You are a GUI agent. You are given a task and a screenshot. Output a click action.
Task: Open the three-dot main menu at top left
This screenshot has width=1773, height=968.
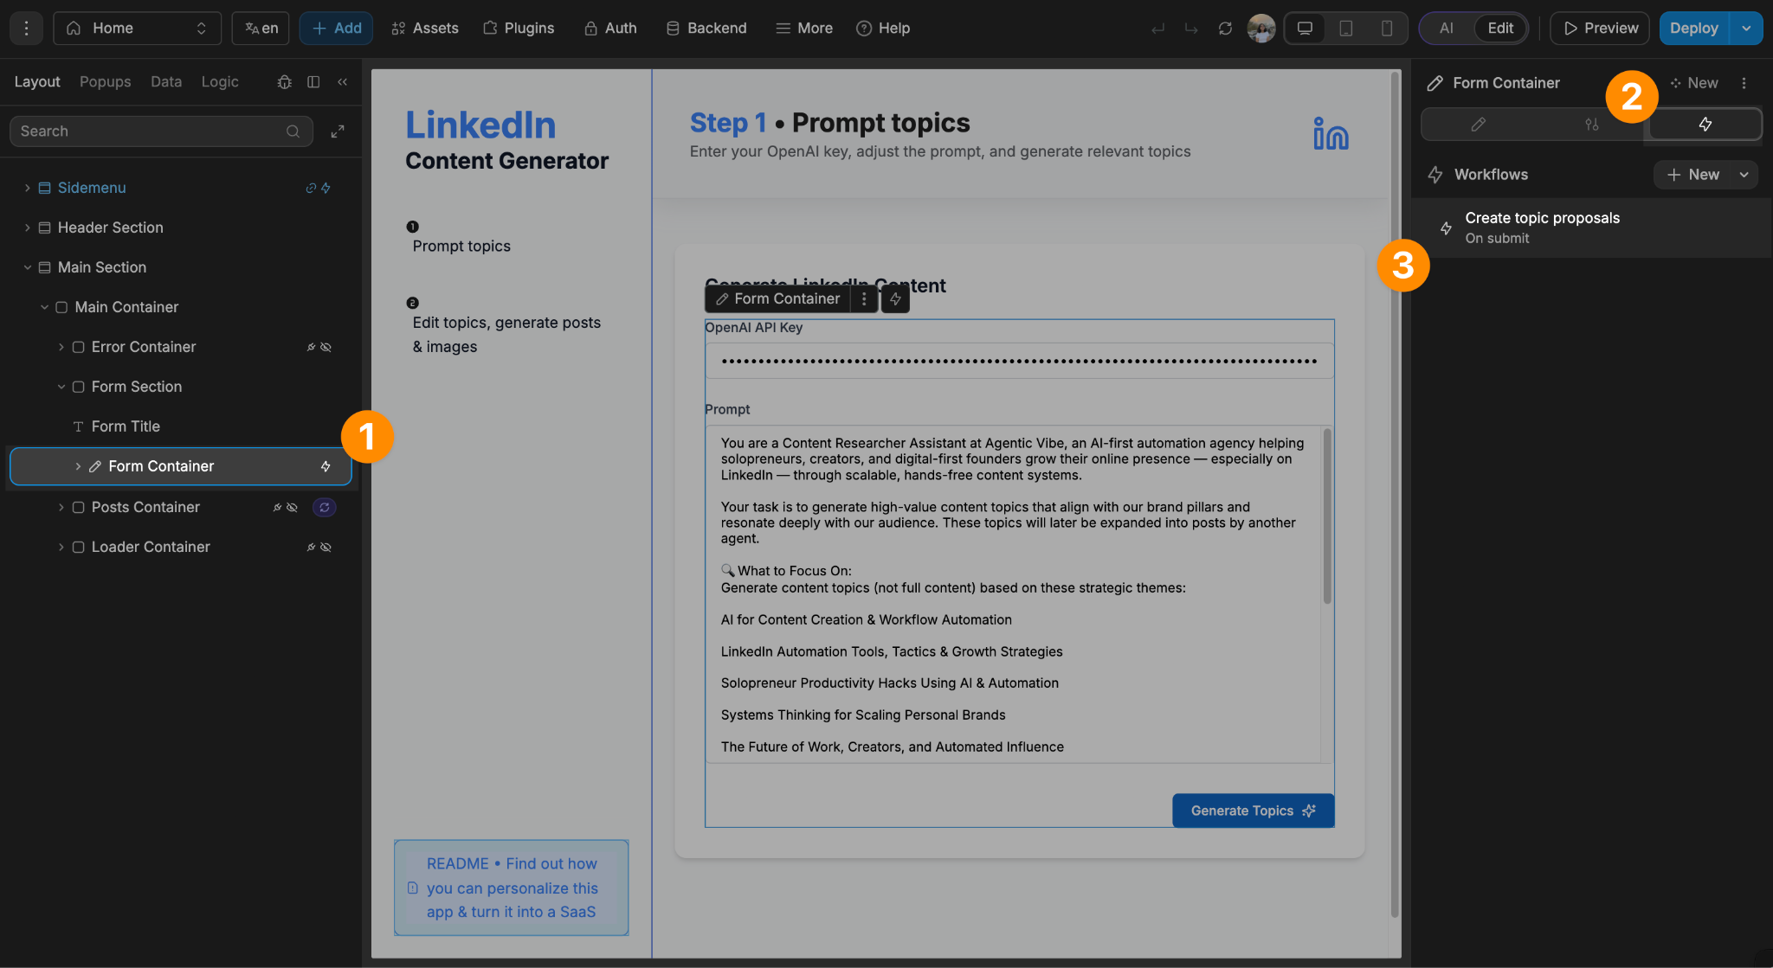(26, 29)
